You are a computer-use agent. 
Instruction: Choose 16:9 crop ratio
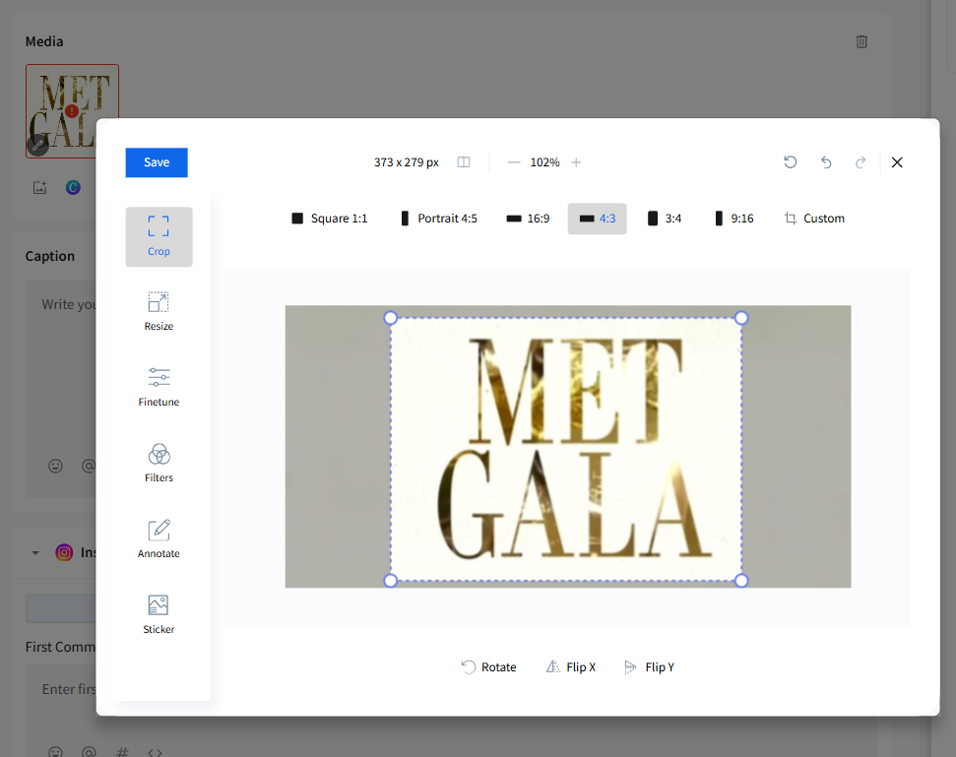tap(528, 219)
